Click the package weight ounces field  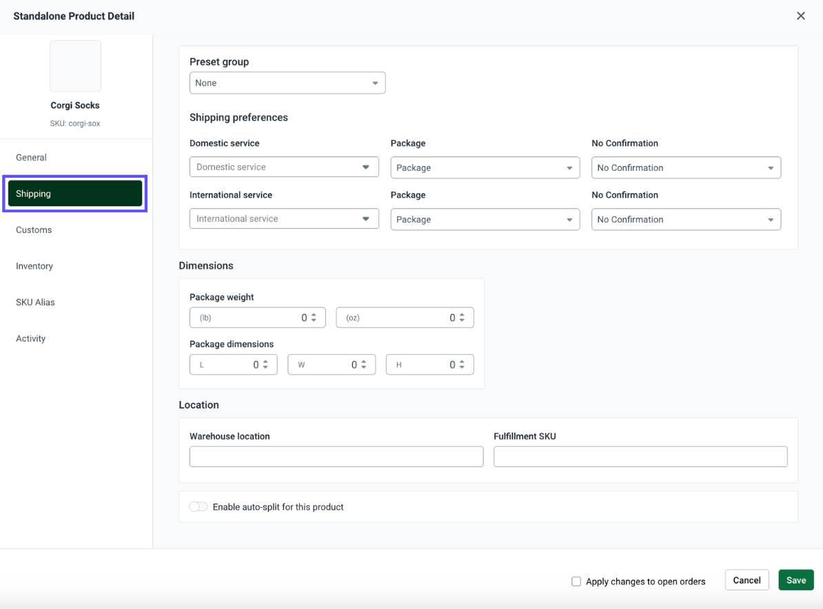click(x=405, y=318)
